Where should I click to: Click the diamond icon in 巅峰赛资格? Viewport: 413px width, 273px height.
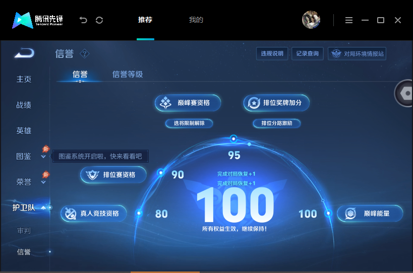[x=166, y=103]
